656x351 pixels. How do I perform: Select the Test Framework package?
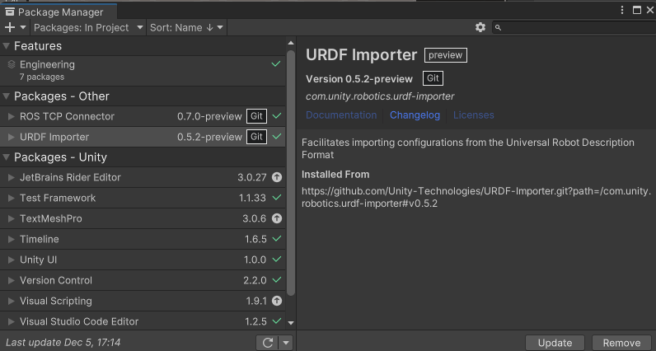(x=143, y=198)
